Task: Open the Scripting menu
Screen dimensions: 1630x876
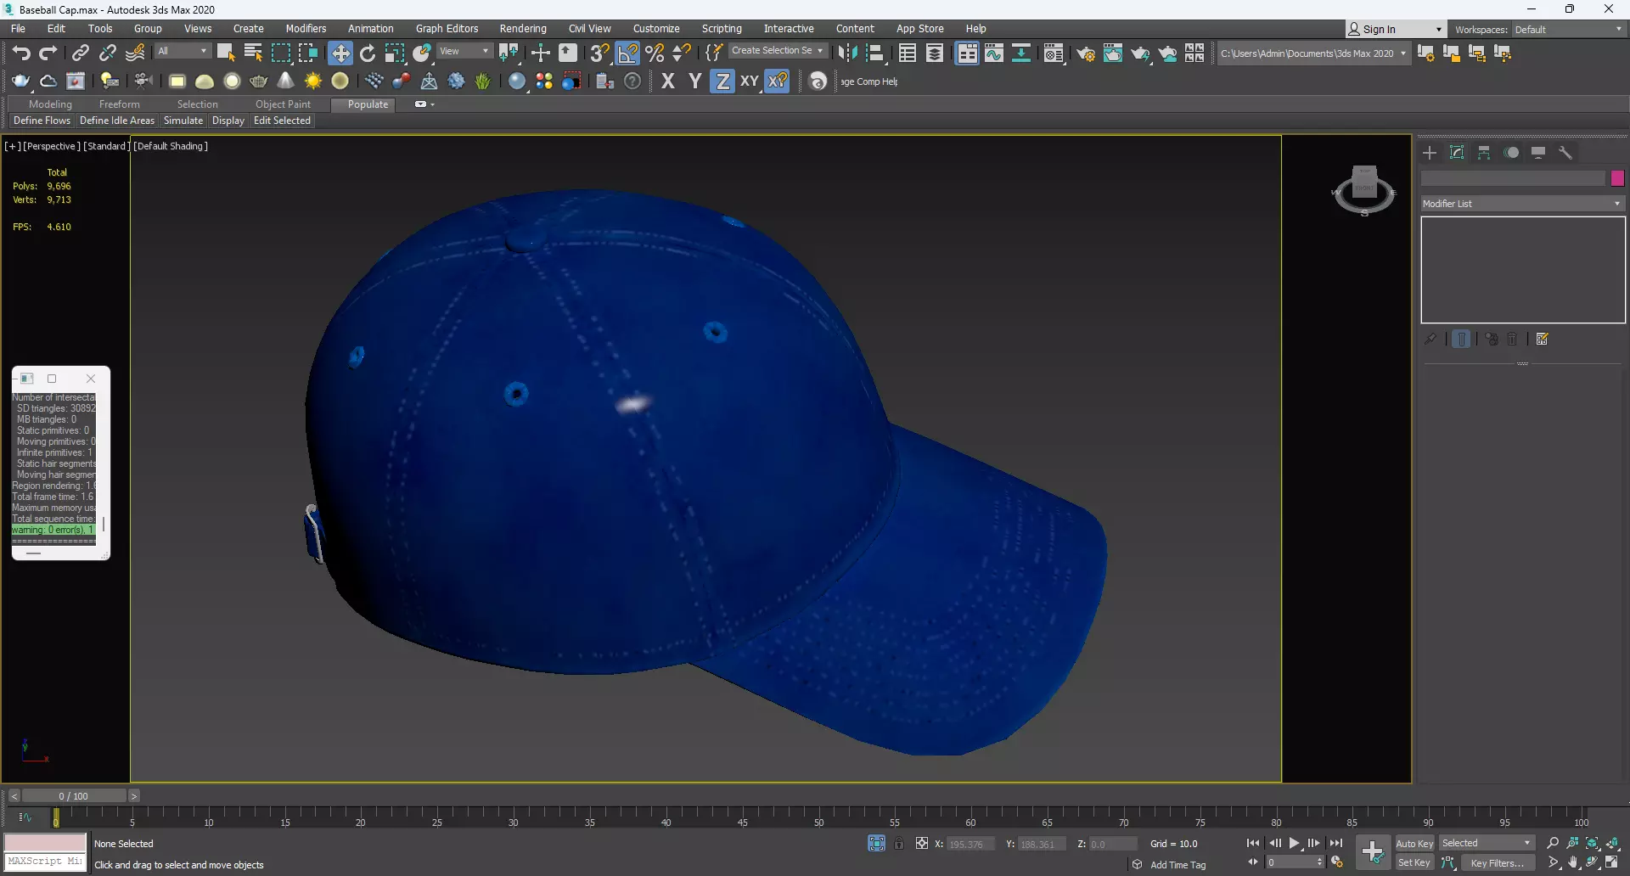Action: point(722,28)
